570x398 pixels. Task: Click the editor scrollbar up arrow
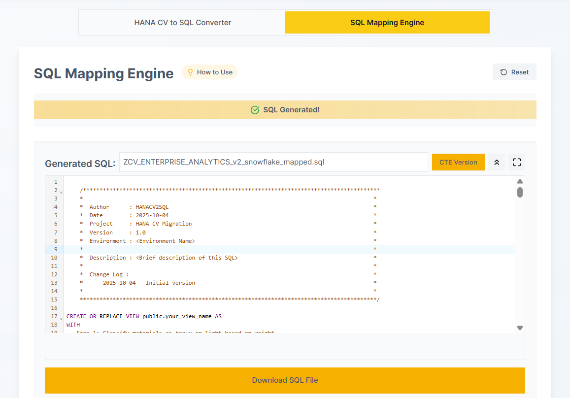(x=520, y=181)
